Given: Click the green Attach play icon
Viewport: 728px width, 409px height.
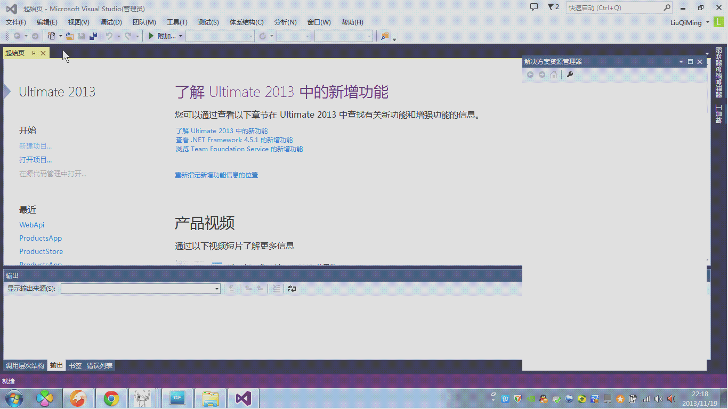Looking at the screenshot, I should point(151,36).
